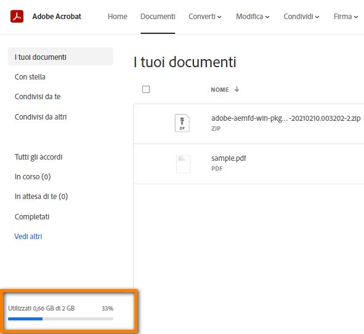Open In corso (0) agreements
This screenshot has height=334, width=364.
pos(33,177)
